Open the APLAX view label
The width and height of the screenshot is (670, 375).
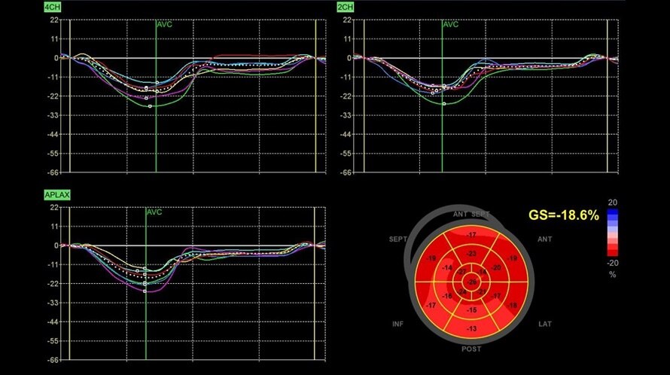click(57, 195)
